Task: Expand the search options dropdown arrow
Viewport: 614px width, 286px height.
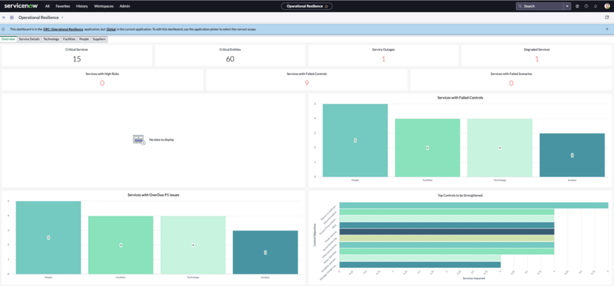Action: tap(567, 6)
